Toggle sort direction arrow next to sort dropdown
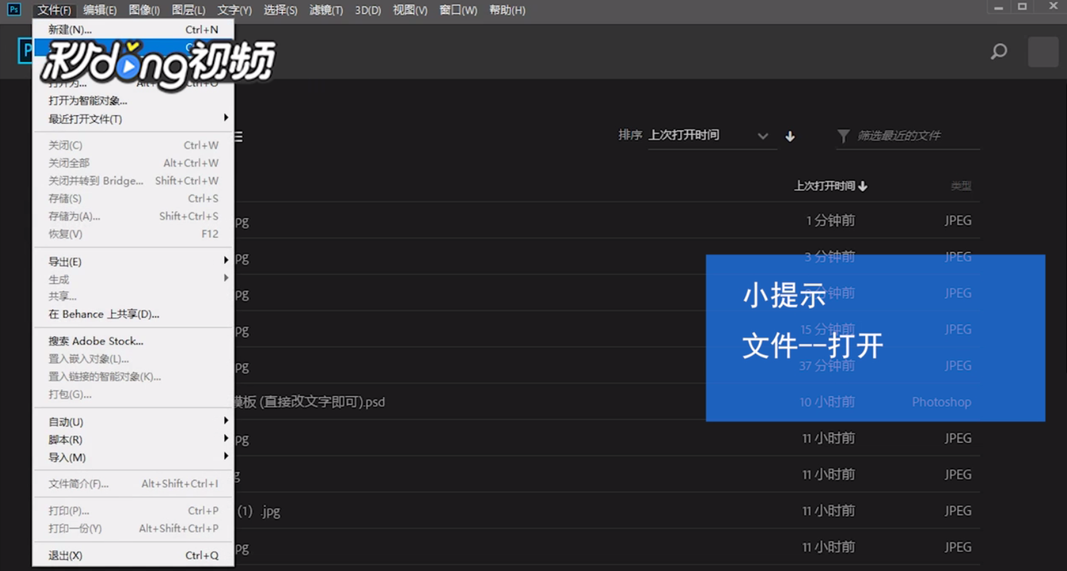 pos(790,136)
